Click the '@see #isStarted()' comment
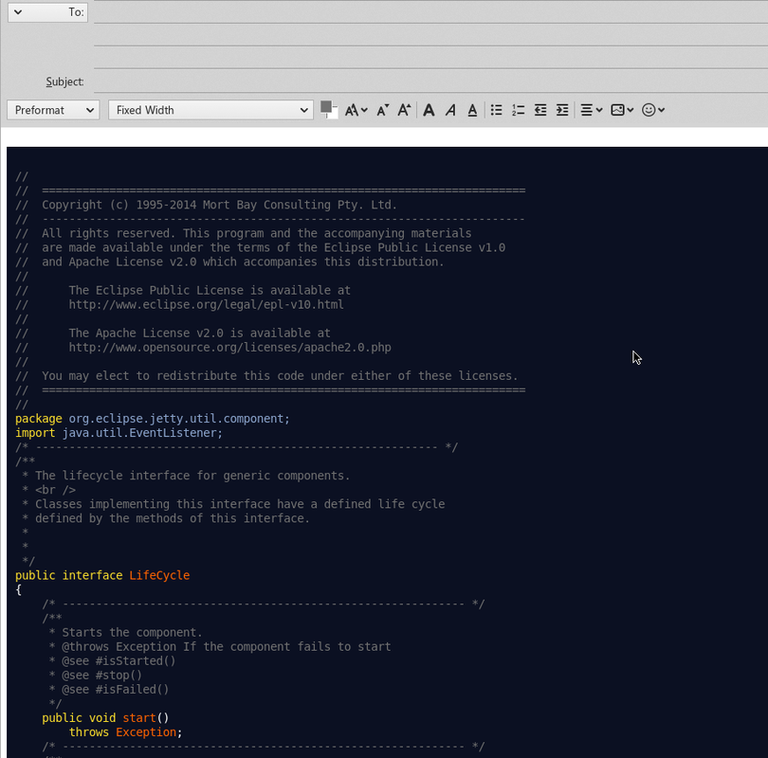Screen dimensions: 768x758 click(119, 661)
